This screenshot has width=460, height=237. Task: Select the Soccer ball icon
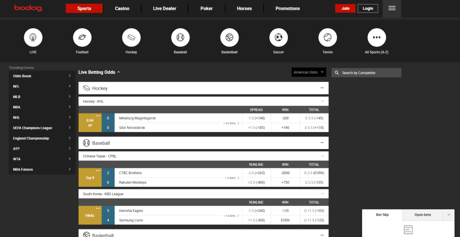pos(279,38)
